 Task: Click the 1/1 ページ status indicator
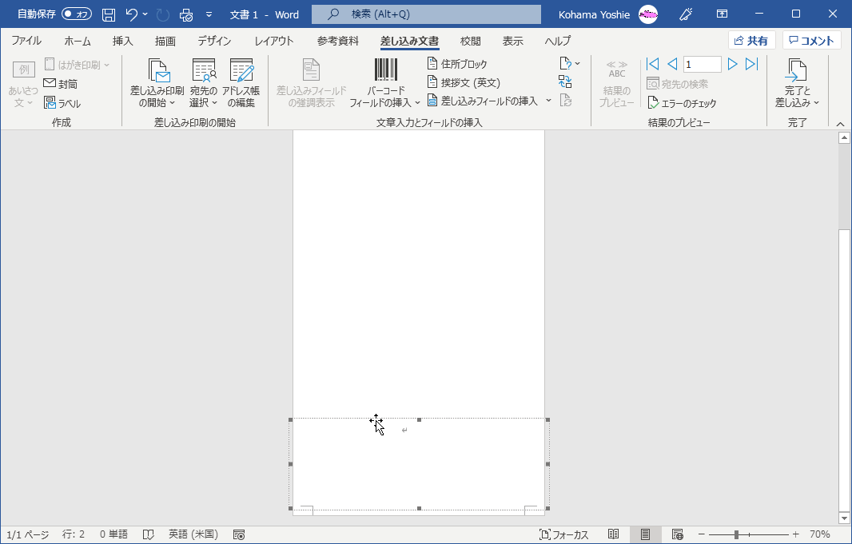point(28,534)
